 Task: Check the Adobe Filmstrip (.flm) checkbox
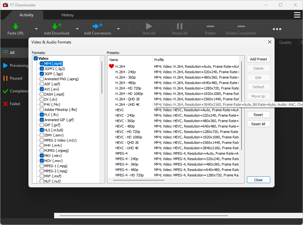(42, 110)
